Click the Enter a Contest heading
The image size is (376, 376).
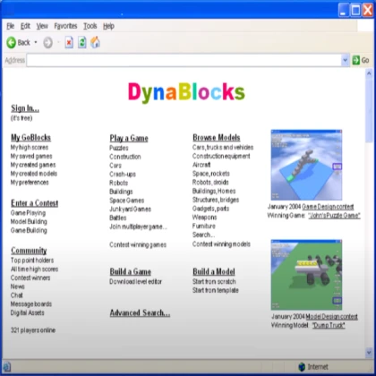click(34, 203)
